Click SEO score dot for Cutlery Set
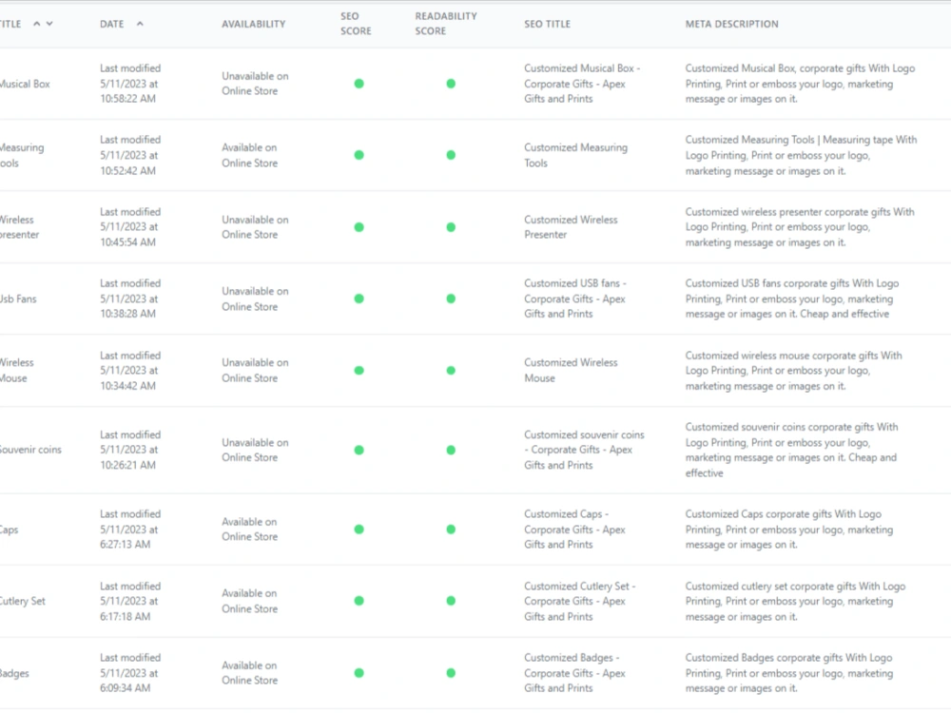This screenshot has width=951, height=713. [359, 601]
